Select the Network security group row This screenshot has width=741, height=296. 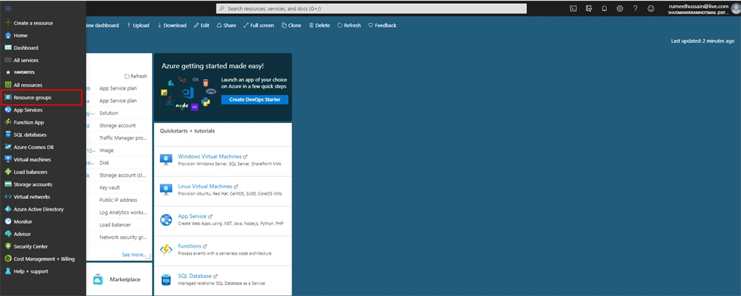tap(119, 237)
